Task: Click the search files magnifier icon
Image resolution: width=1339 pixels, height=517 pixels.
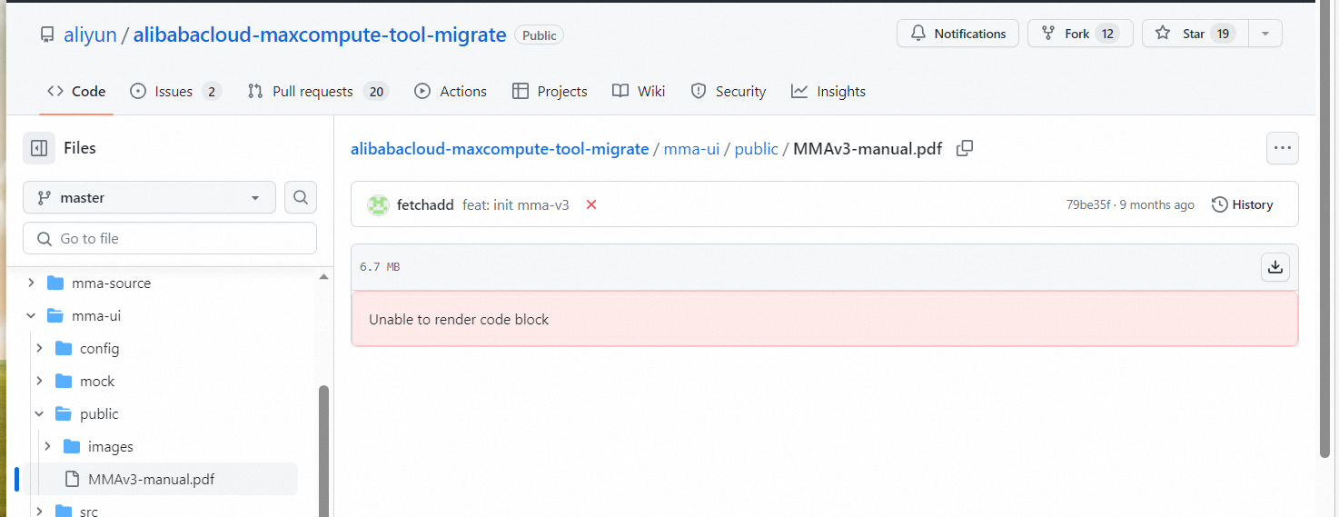Action: [301, 197]
